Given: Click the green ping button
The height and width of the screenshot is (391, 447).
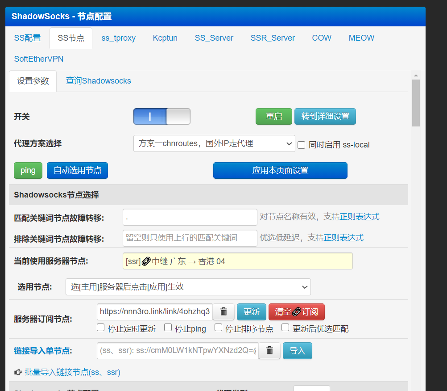Looking at the screenshot, I should pos(28,171).
